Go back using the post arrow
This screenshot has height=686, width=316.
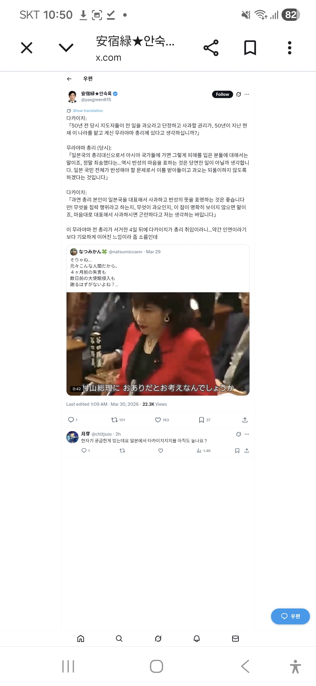click(x=69, y=79)
